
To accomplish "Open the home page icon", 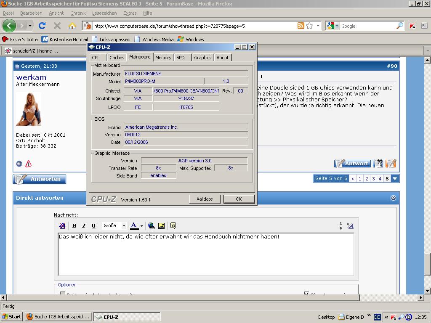I will point(72,26).
